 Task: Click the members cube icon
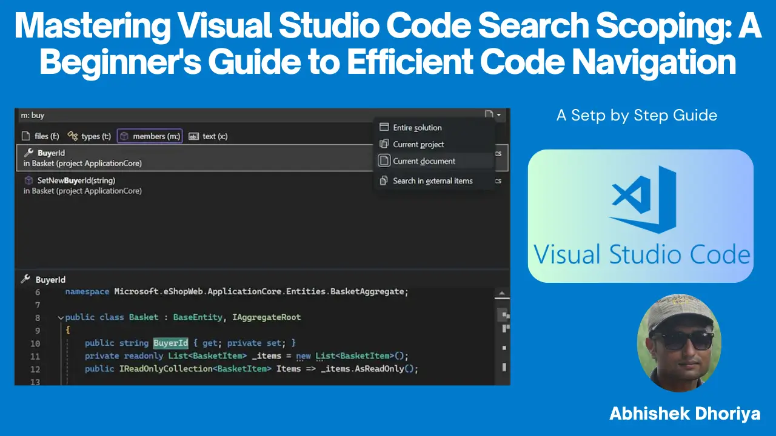124,136
